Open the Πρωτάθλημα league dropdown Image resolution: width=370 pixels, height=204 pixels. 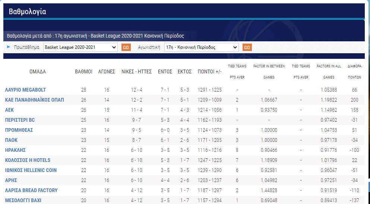[80, 47]
